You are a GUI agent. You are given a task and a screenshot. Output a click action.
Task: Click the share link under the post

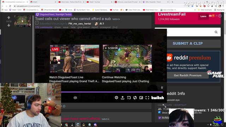coord(58,27)
